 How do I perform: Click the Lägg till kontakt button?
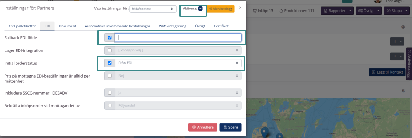pyautogui.click(x=387, y=72)
